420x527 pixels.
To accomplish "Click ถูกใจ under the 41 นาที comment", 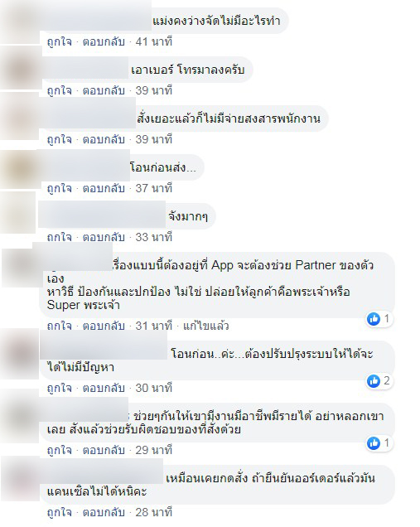I will [x=60, y=41].
